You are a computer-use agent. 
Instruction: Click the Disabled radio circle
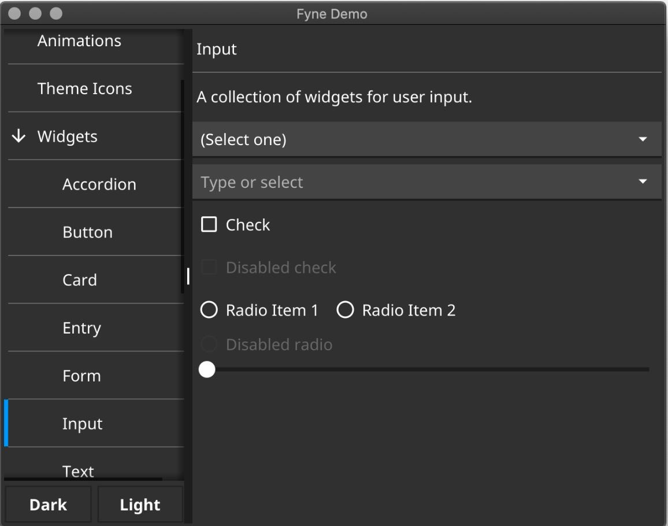[209, 344]
